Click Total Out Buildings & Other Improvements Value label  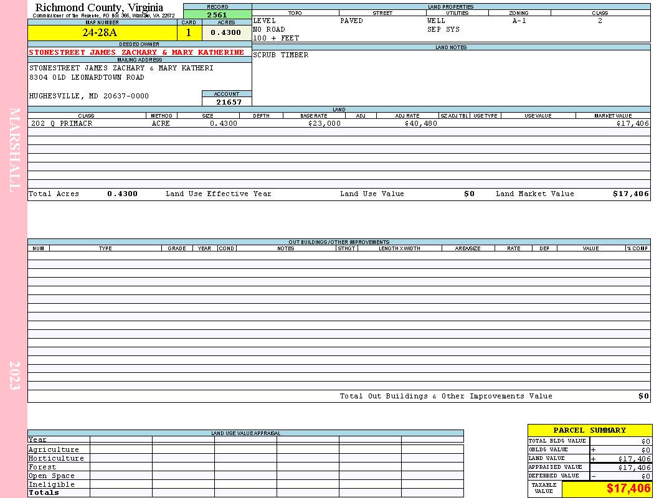click(446, 396)
